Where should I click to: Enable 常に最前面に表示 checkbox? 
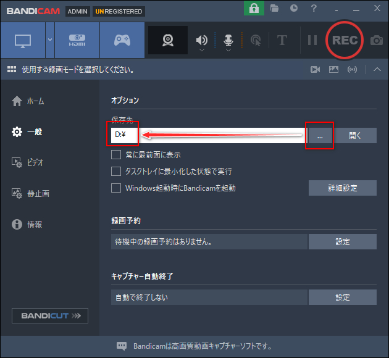click(x=116, y=155)
